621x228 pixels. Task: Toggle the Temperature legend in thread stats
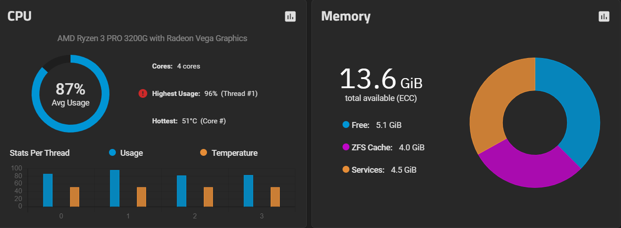point(229,153)
